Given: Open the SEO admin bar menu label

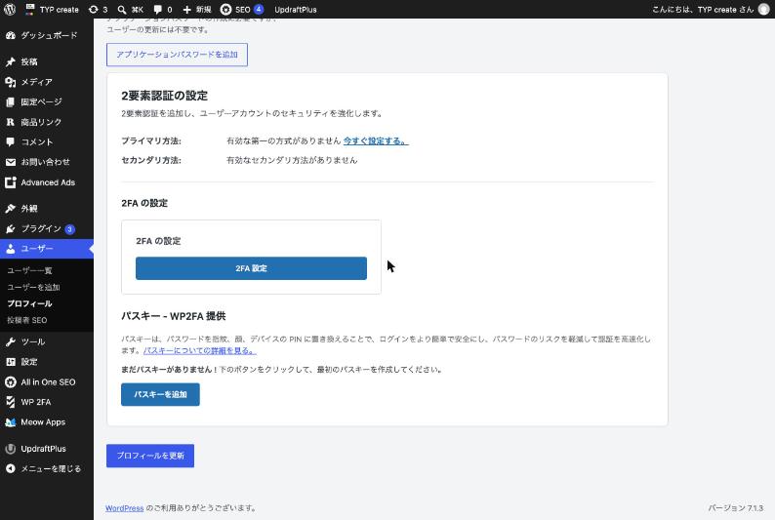Looking at the screenshot, I should (x=243, y=10).
